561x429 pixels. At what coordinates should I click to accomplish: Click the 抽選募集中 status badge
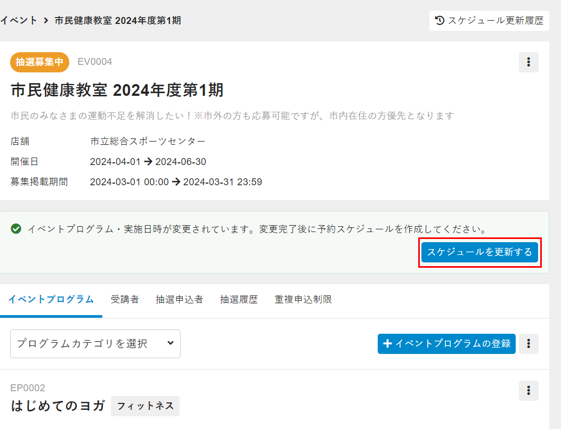click(39, 62)
